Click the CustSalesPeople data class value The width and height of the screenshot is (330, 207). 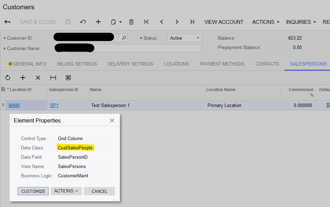click(75, 148)
